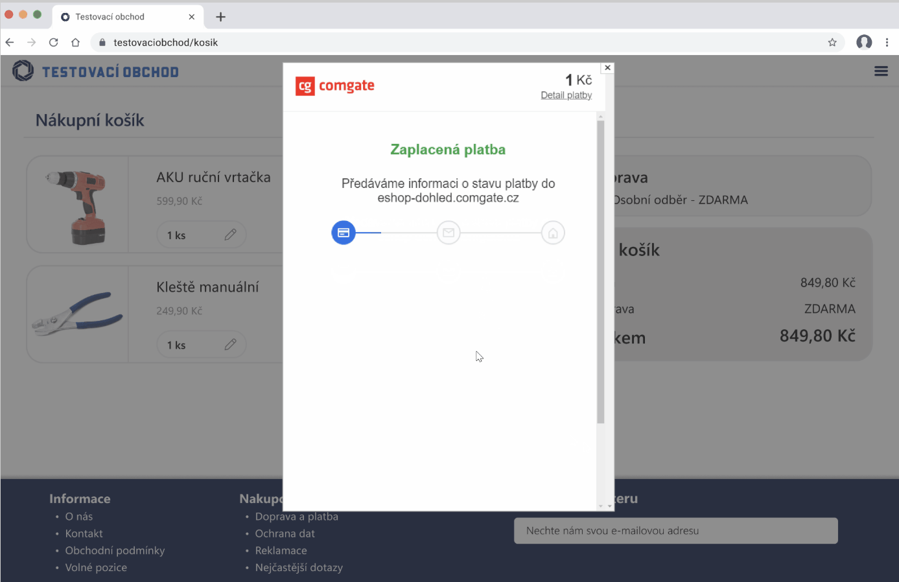Image resolution: width=899 pixels, height=582 pixels.
Task: Open the Doprava a platba footer link
Action: (x=297, y=517)
